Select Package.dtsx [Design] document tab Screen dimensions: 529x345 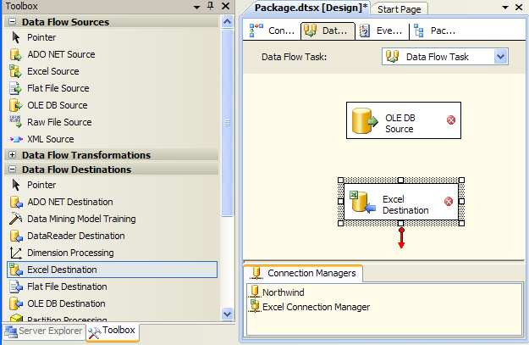click(x=311, y=8)
